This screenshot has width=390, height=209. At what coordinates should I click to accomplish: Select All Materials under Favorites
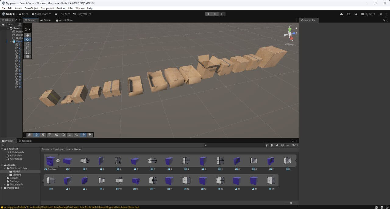17,152
